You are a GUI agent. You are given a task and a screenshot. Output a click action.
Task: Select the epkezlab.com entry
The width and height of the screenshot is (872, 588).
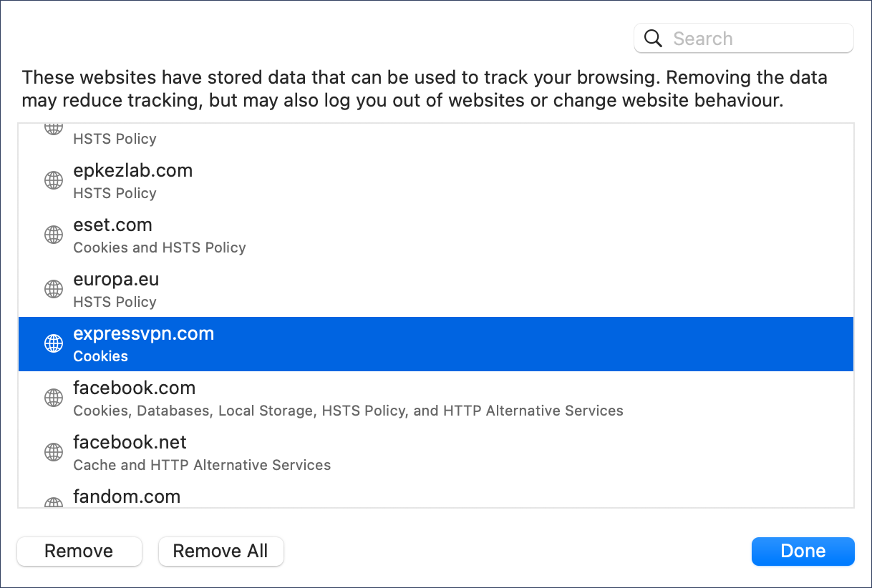436,181
